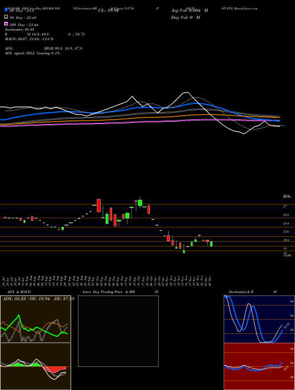Click the blue 20 Day legend swatch
Screen dimensions: 295x390
(x=6, y=10)
